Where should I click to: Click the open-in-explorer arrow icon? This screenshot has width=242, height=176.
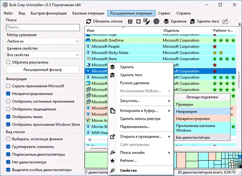(112, 137)
